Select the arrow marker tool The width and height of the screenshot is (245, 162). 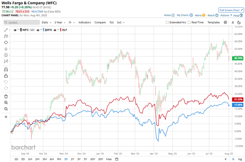coord(6,49)
